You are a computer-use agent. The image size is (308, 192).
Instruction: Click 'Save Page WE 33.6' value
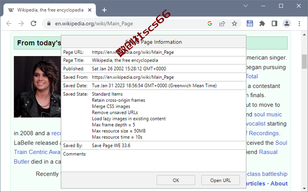(111, 145)
